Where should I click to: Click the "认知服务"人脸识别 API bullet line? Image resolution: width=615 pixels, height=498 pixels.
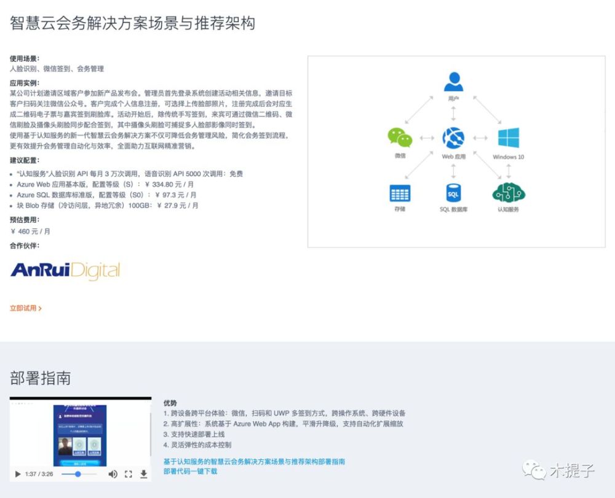(130, 174)
